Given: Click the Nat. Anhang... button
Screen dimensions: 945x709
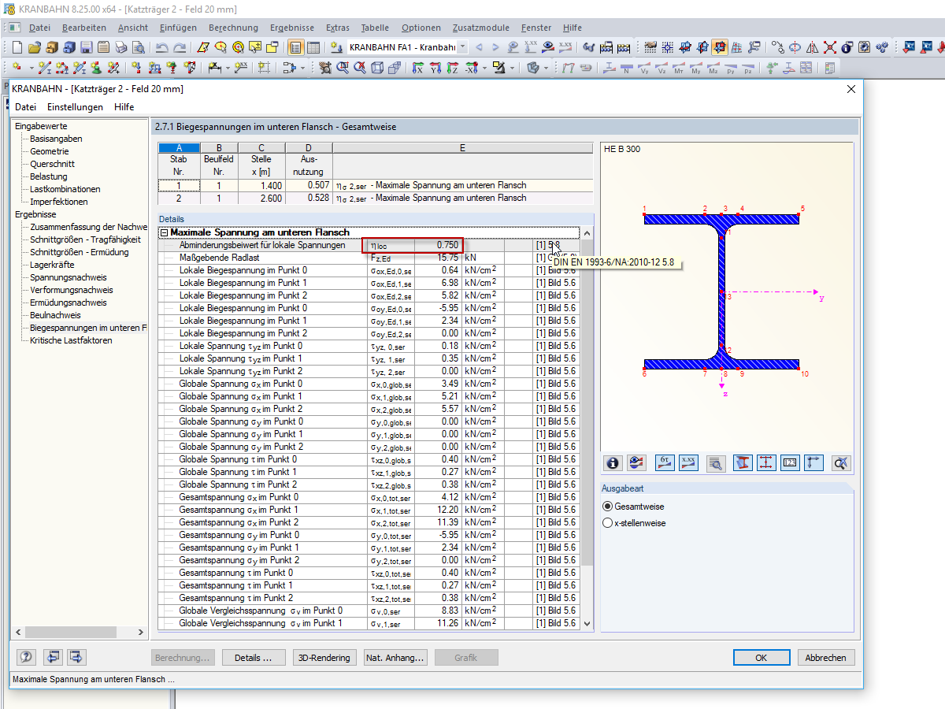Looking at the screenshot, I should [x=395, y=658].
